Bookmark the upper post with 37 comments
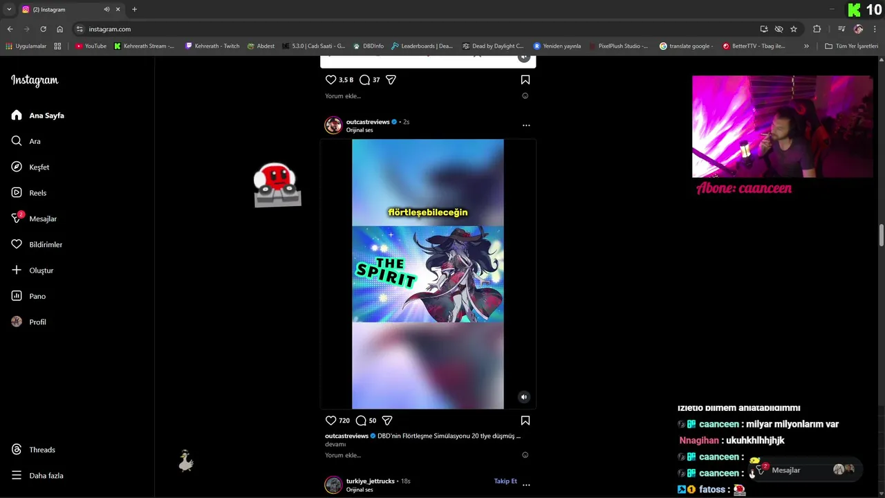The width and height of the screenshot is (885, 498). [525, 80]
